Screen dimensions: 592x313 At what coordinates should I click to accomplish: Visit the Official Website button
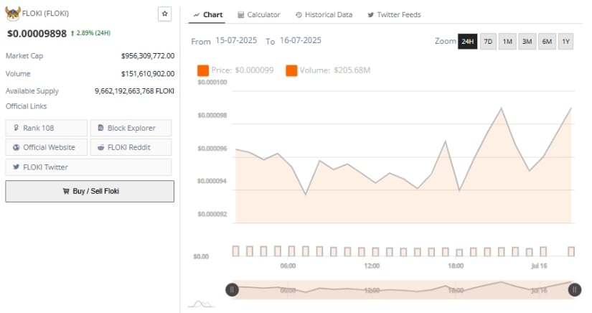coord(46,147)
